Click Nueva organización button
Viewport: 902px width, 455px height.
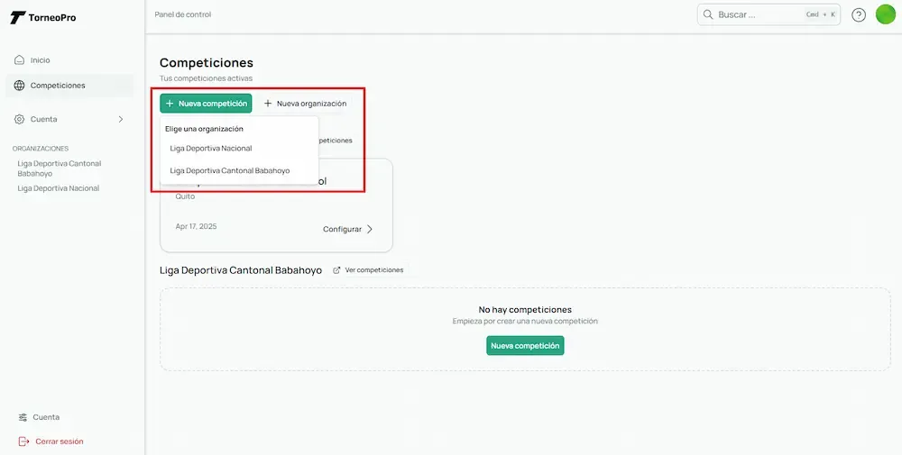coord(305,104)
